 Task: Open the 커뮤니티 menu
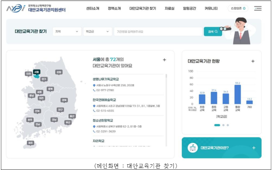tap(211, 8)
